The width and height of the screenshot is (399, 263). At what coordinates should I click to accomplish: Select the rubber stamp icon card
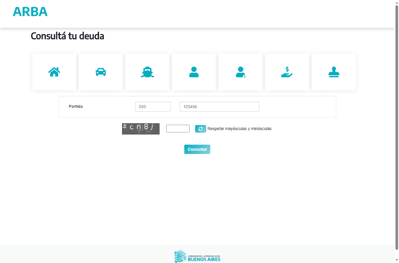pos(334,72)
